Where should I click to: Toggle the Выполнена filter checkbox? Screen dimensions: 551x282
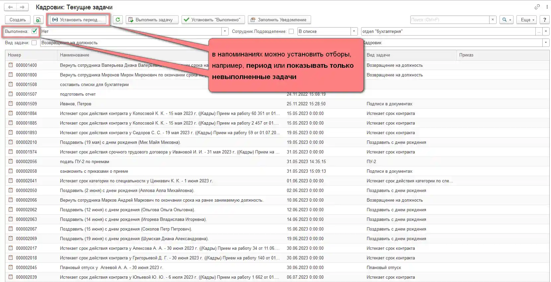coord(34,31)
